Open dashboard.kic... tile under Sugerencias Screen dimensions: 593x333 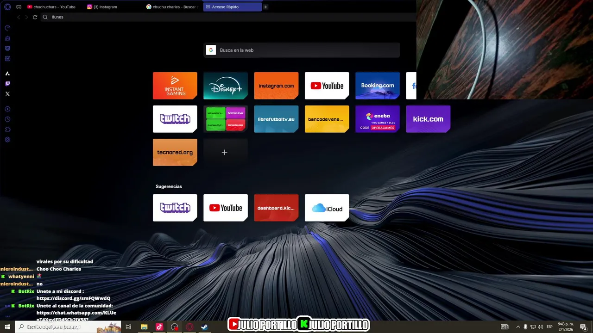point(276,208)
